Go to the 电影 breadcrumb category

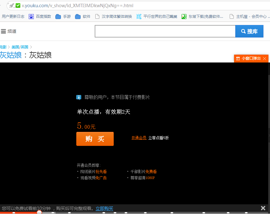point(3,47)
